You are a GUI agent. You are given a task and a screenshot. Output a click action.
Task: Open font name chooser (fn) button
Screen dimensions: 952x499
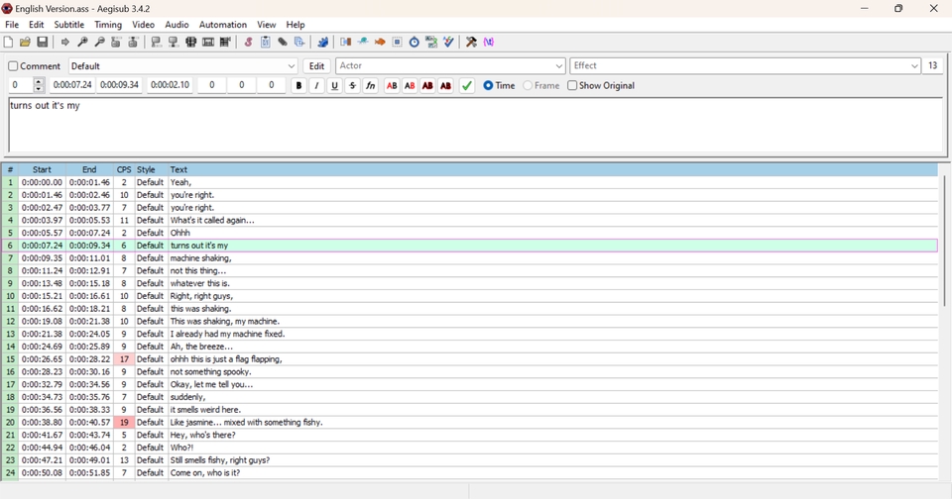coord(371,86)
